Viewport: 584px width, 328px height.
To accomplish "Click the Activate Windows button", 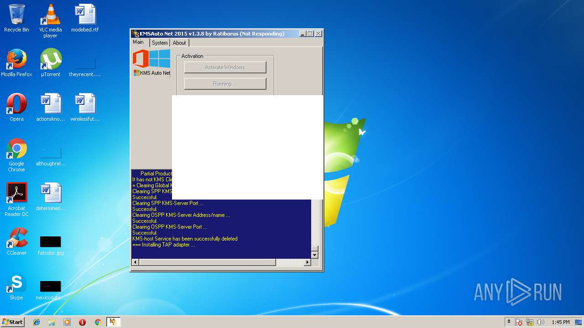I will point(225,67).
